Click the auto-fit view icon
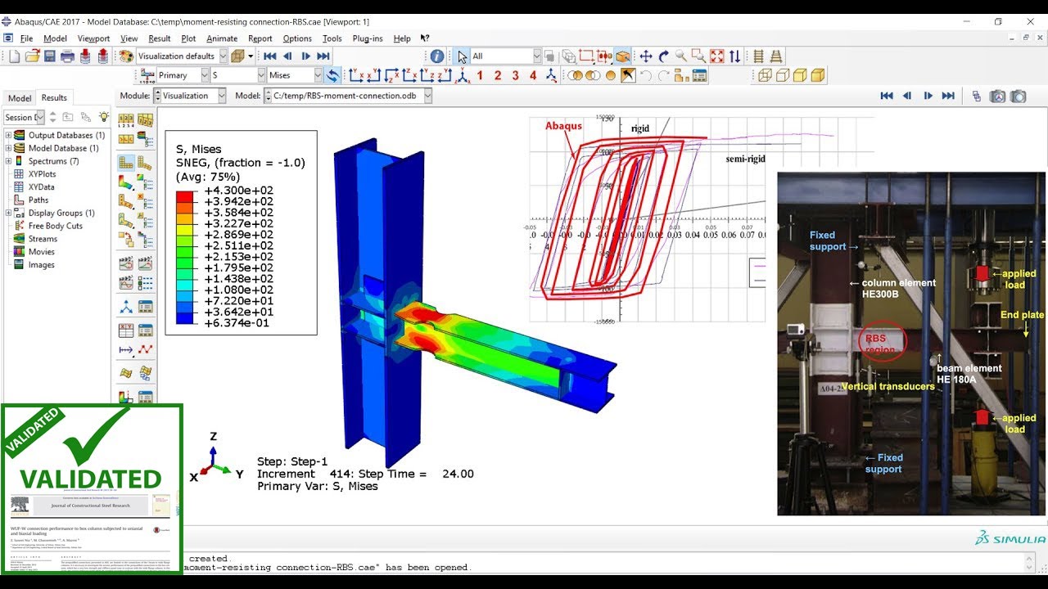1048x589 pixels. click(717, 56)
